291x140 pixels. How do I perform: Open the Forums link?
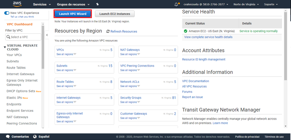coord(187,92)
